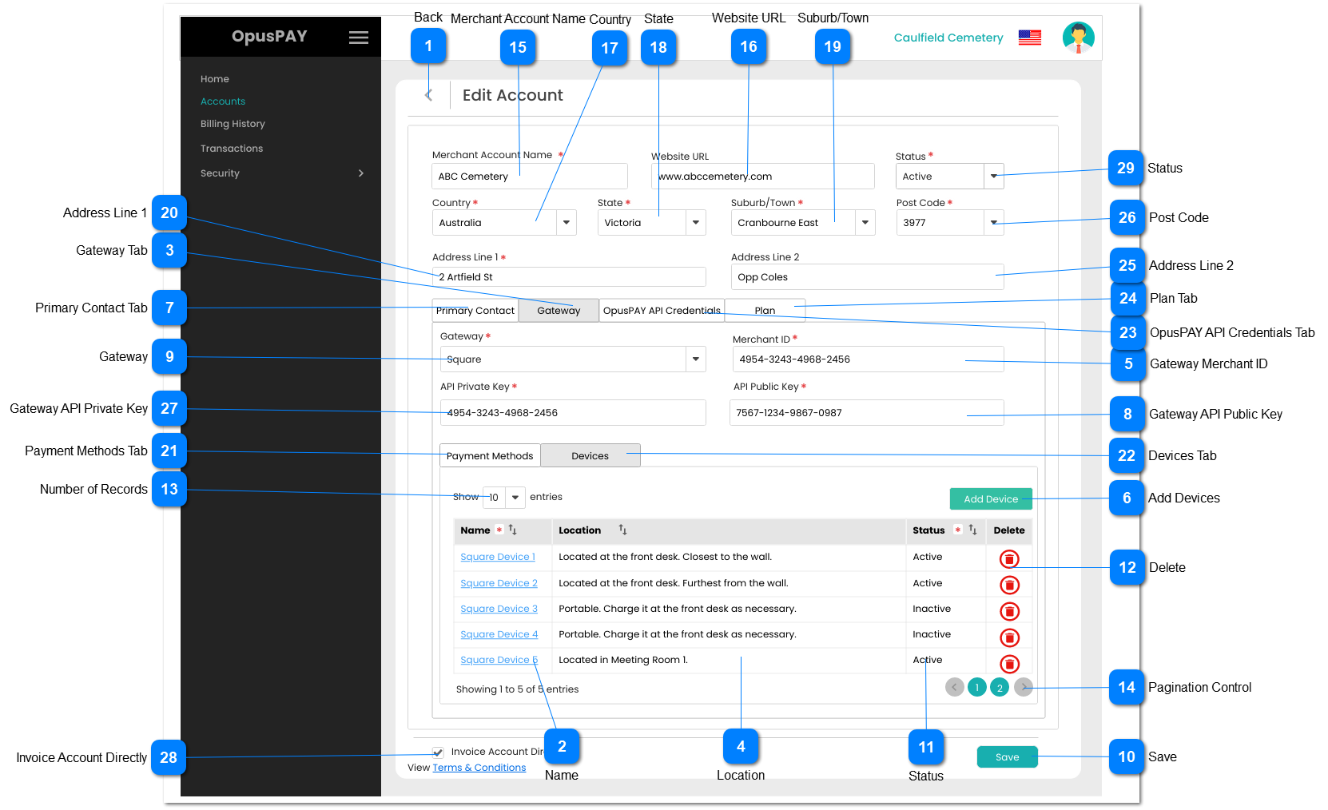Sort devices by Name column arrows

point(513,530)
